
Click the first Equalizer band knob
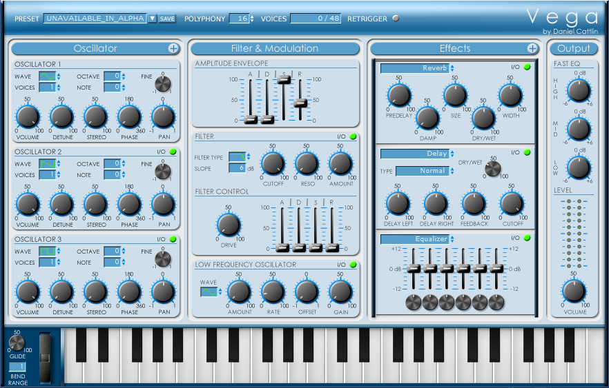(x=413, y=303)
